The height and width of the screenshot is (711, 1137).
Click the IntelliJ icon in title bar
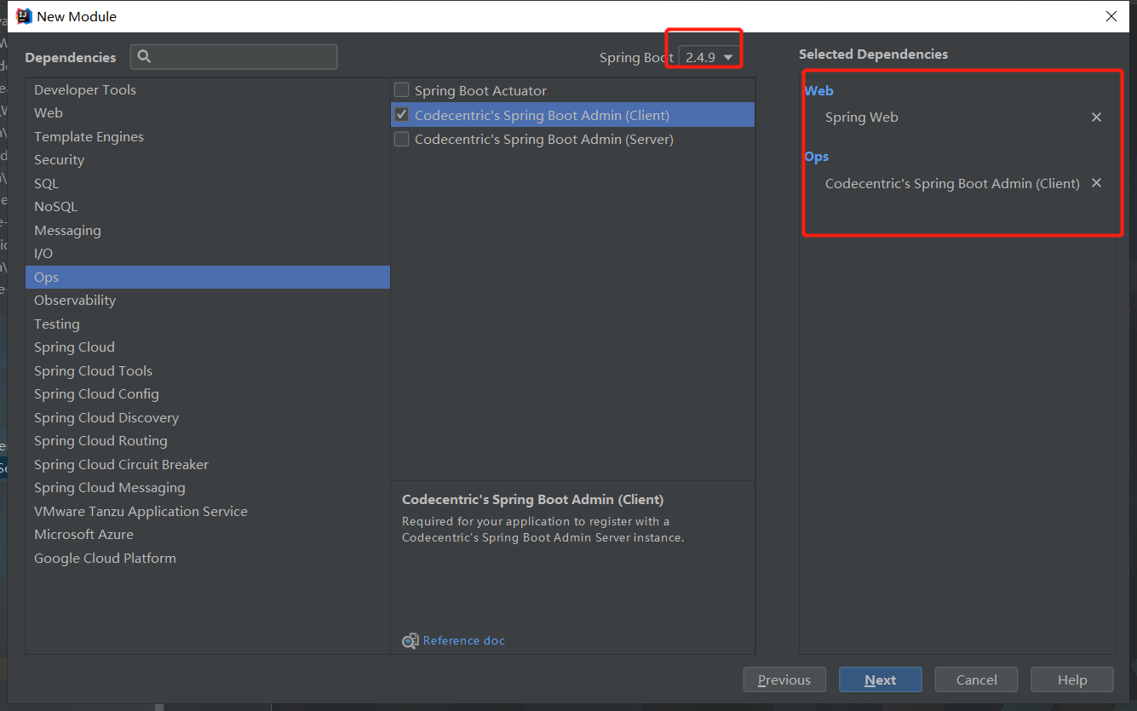point(25,16)
